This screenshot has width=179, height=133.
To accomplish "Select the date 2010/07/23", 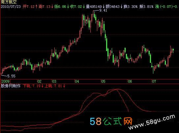I will click(11, 7).
